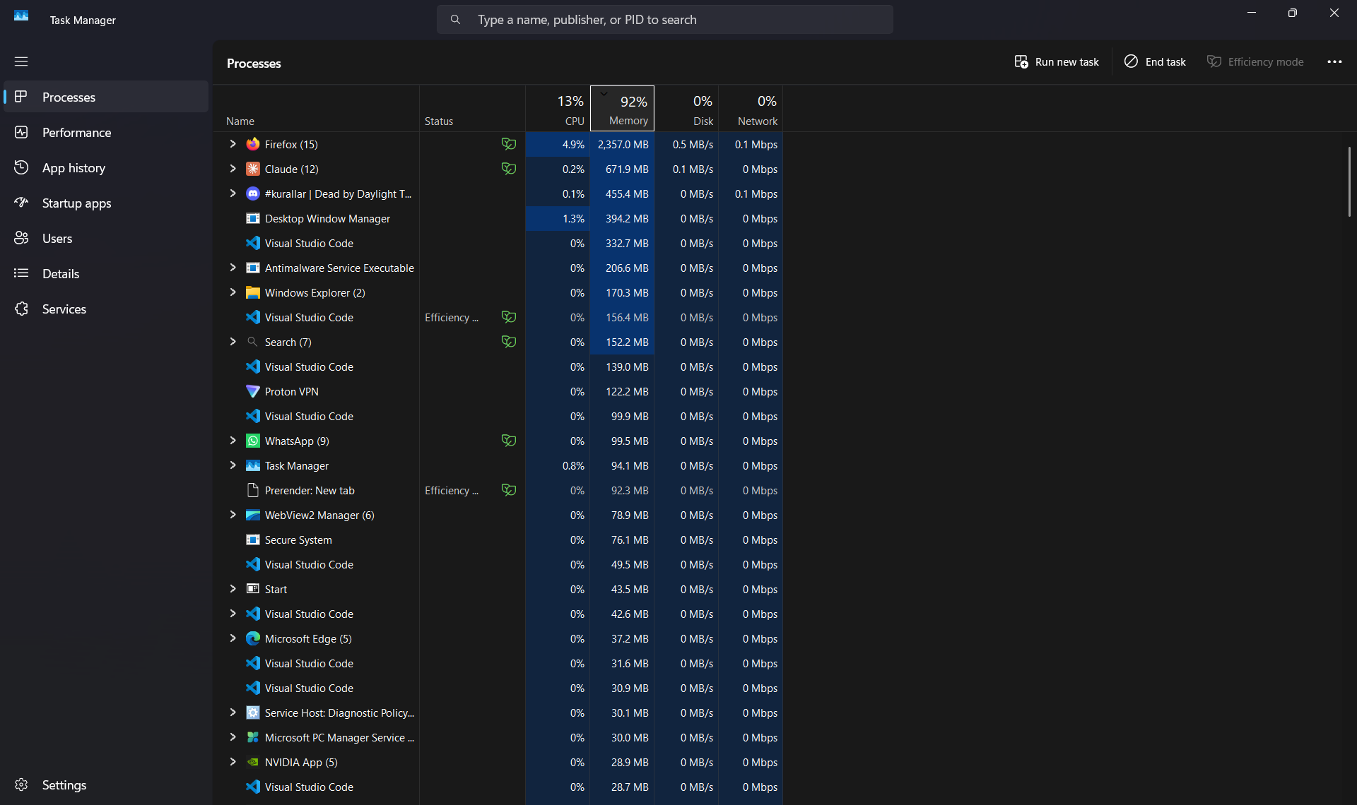Expand the Claude process group
This screenshot has width=1357, height=805.
tap(233, 169)
